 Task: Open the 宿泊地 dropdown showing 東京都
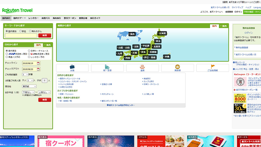[x=29, y=86]
